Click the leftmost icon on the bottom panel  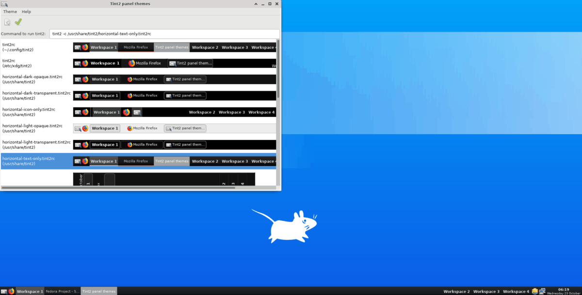[3, 291]
